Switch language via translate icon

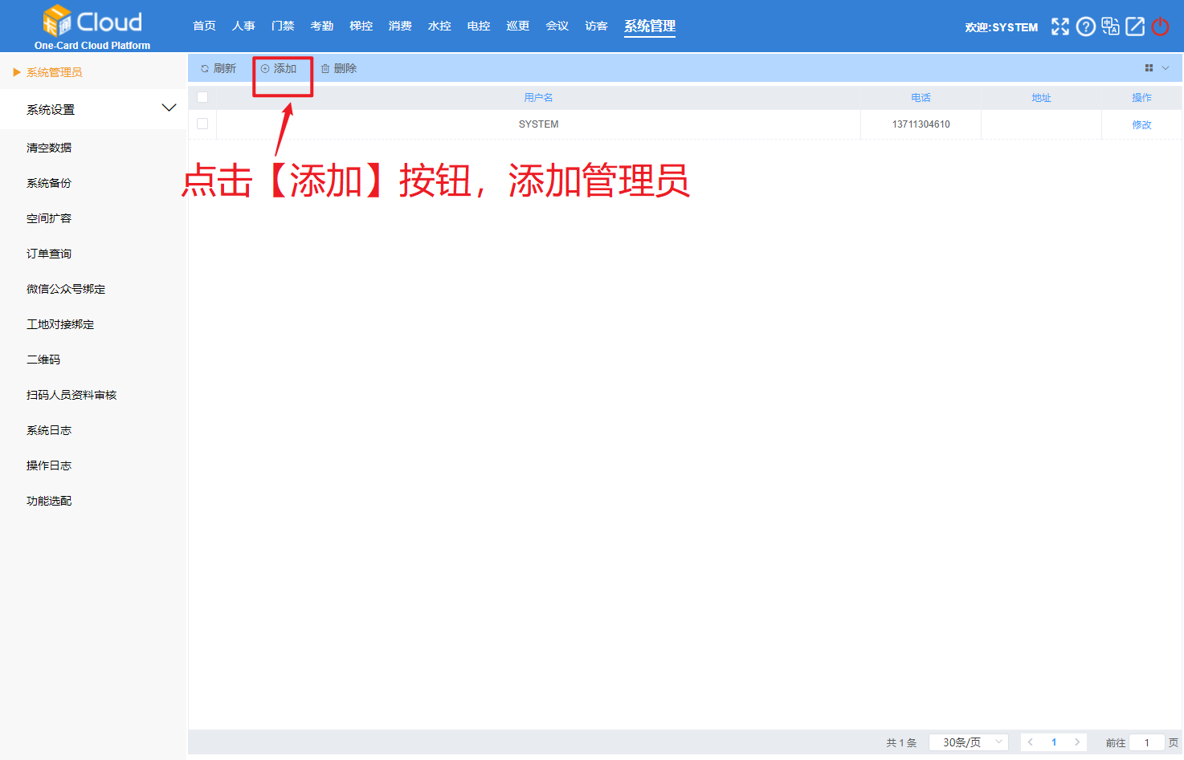pos(1110,26)
